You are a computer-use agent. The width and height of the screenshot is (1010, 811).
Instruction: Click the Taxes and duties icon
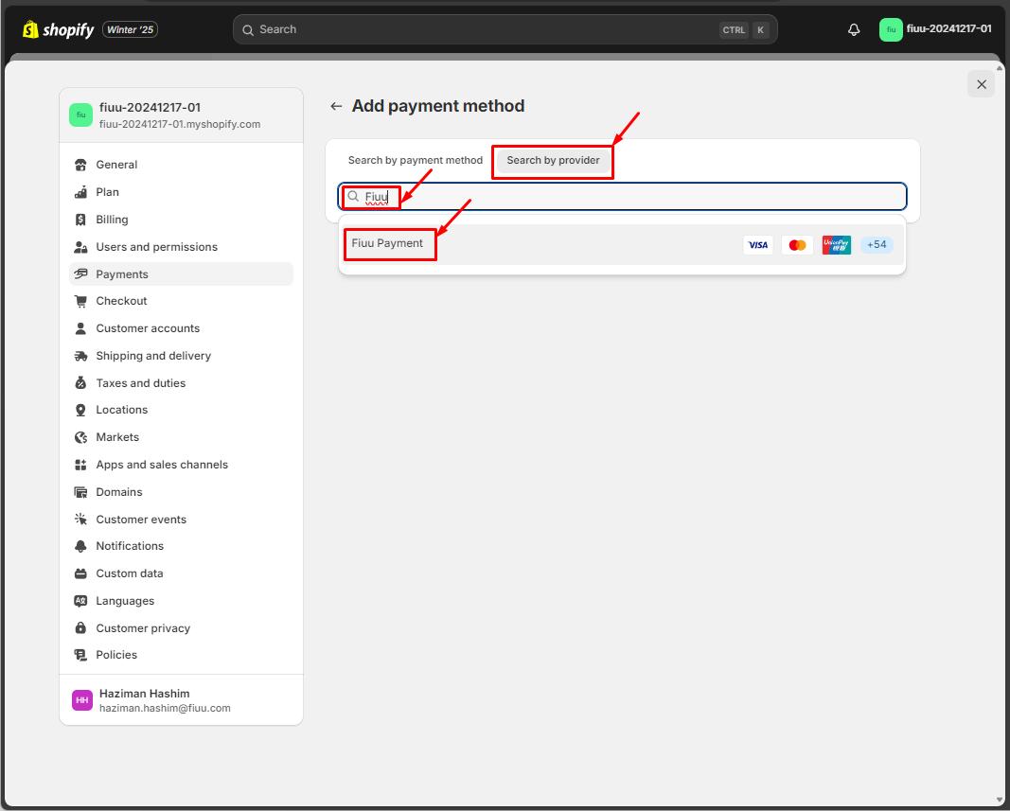80,383
